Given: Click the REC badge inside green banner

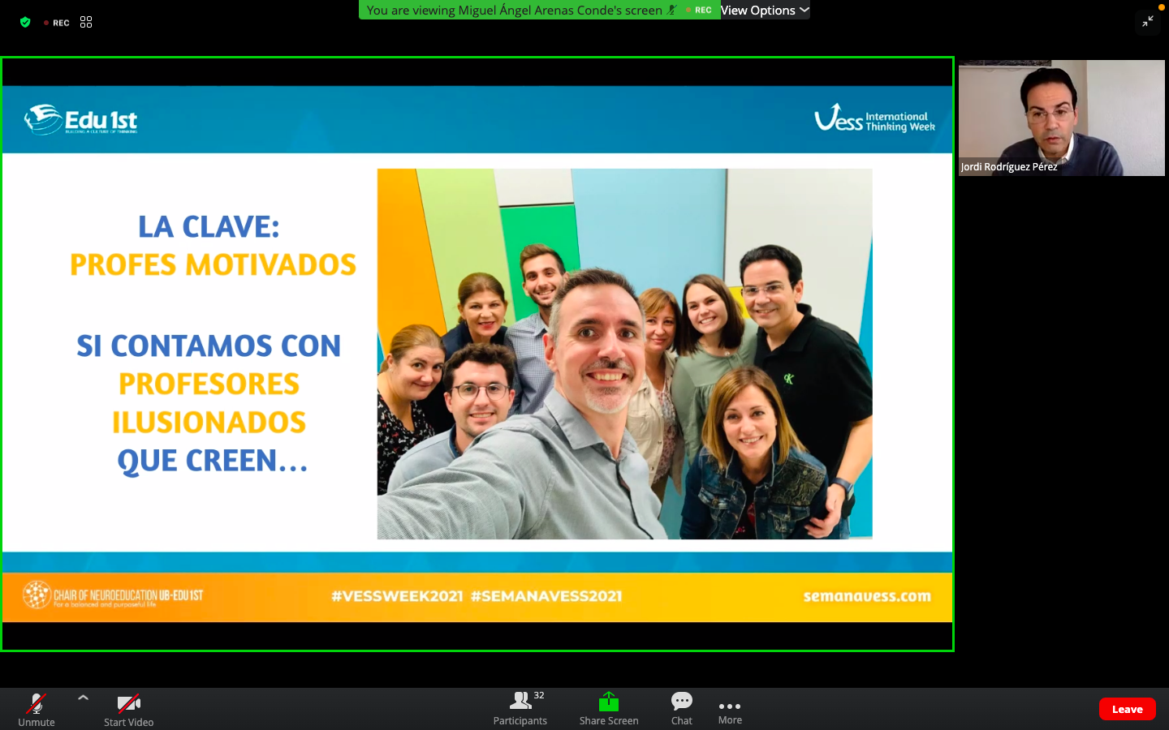Looking at the screenshot, I should point(701,11).
